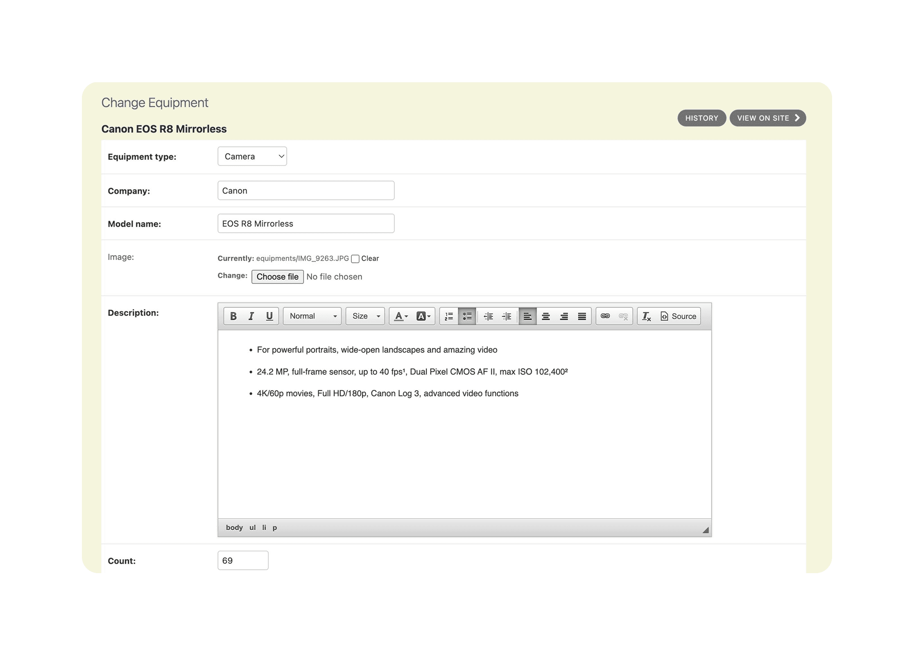The image size is (914, 655).
Task: Align text right
Action: click(x=564, y=316)
